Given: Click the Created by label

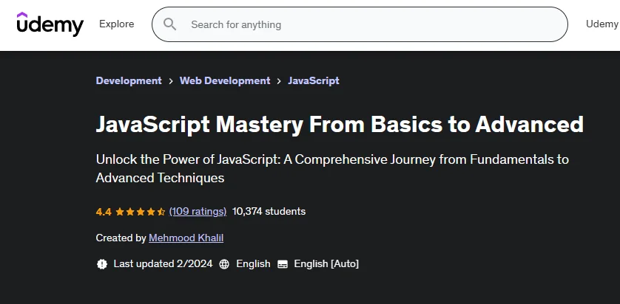Looking at the screenshot, I should point(121,238).
